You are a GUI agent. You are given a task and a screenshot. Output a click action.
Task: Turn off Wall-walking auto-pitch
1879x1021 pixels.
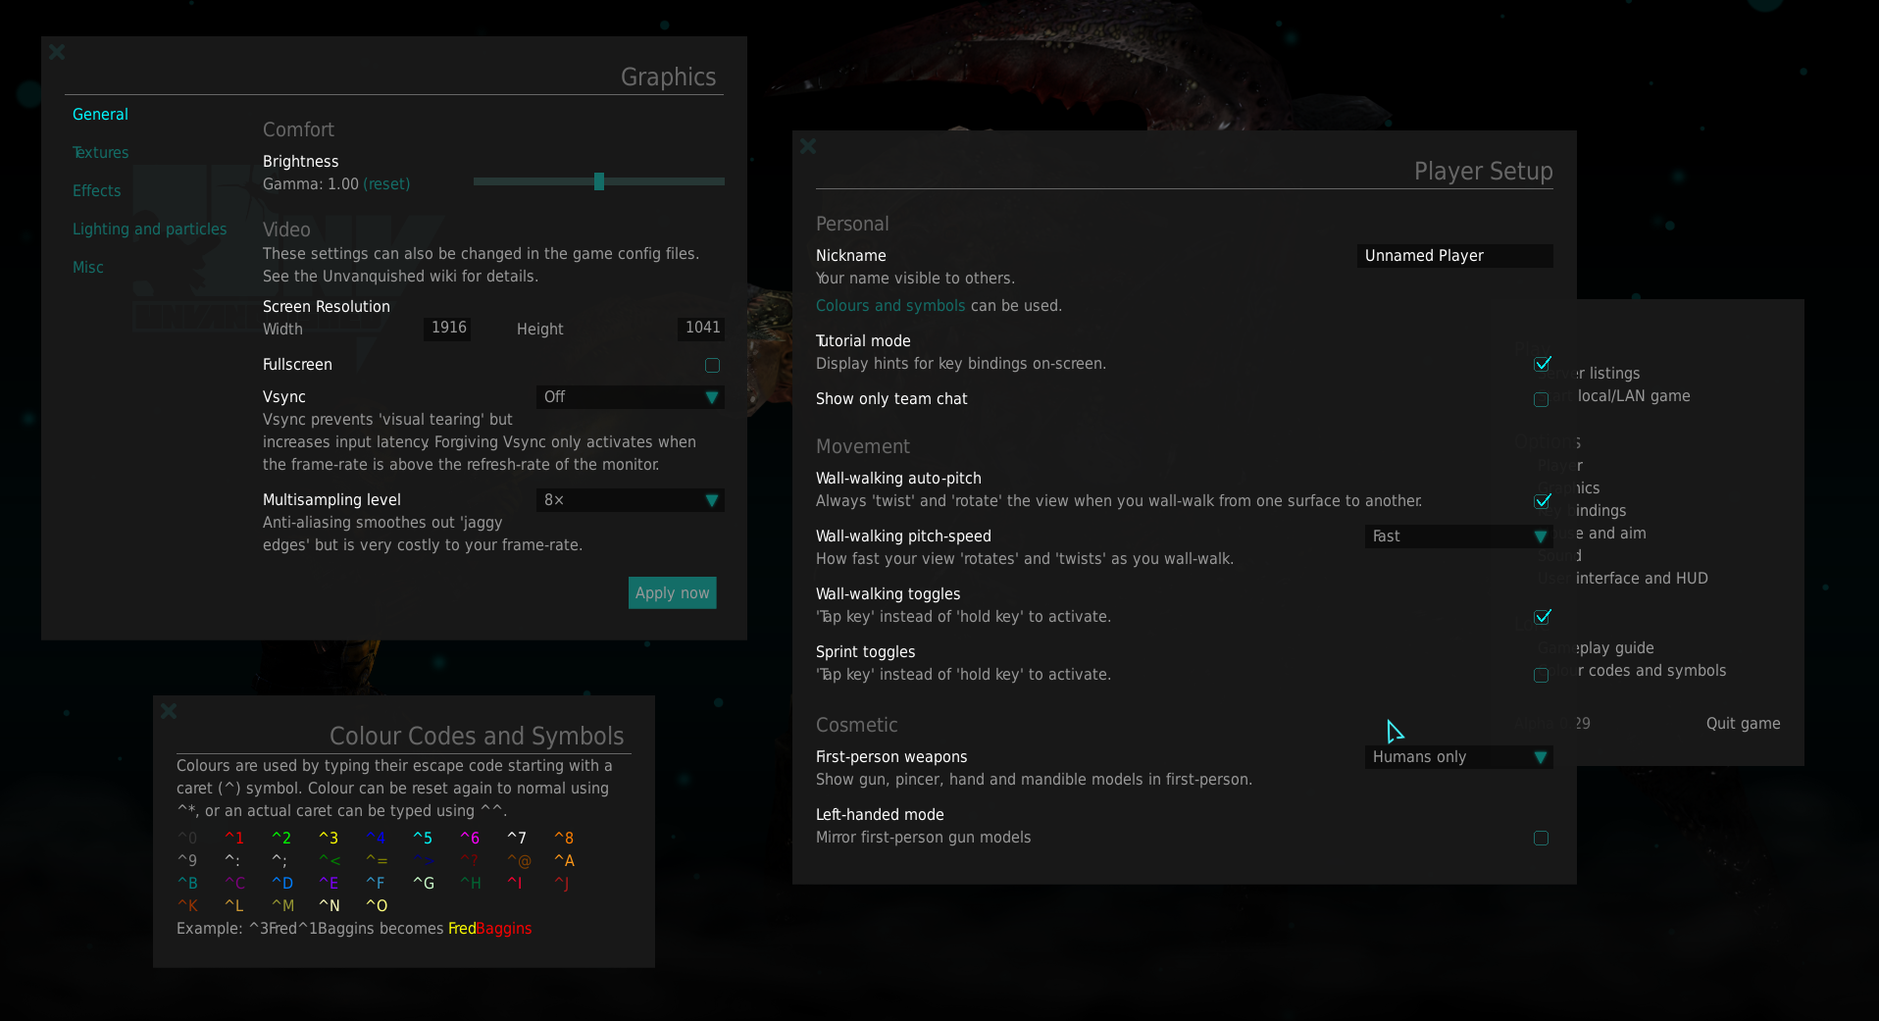point(1542,501)
